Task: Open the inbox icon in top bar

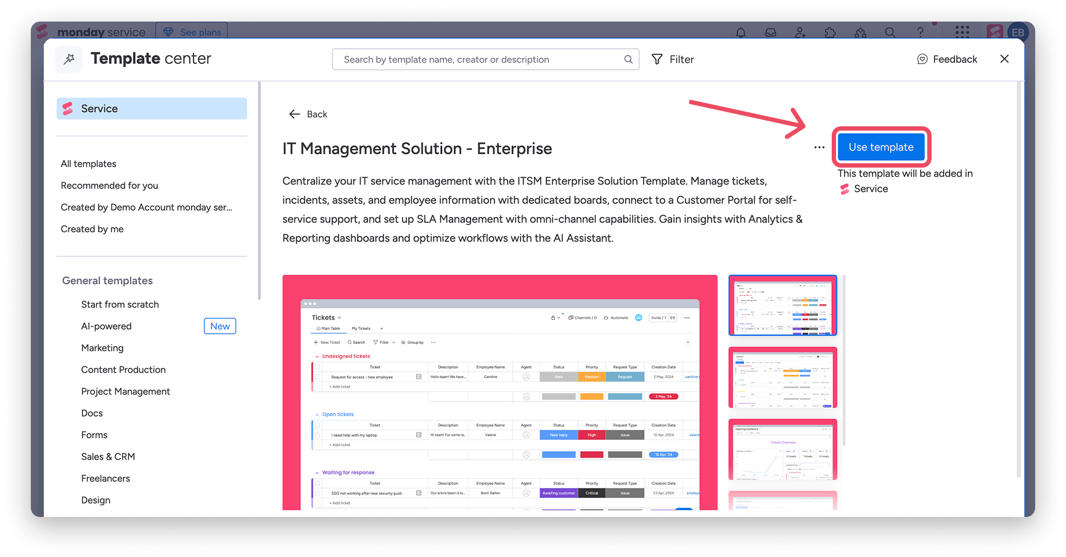Action: [x=771, y=32]
